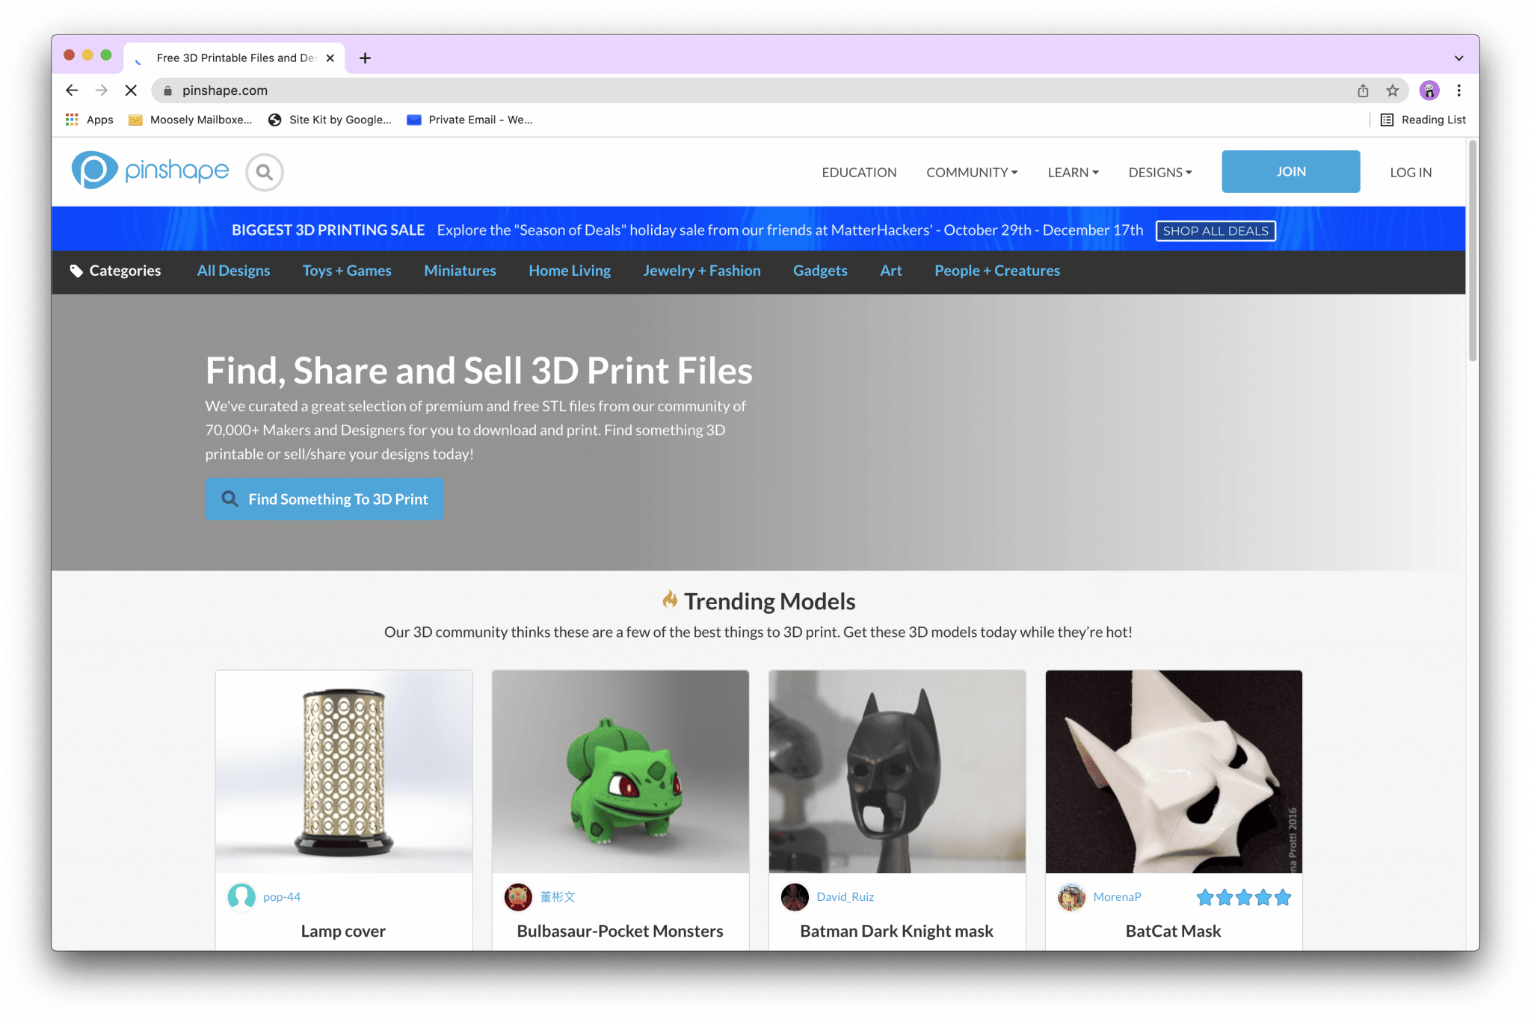Select People + Creatures category

997,271
